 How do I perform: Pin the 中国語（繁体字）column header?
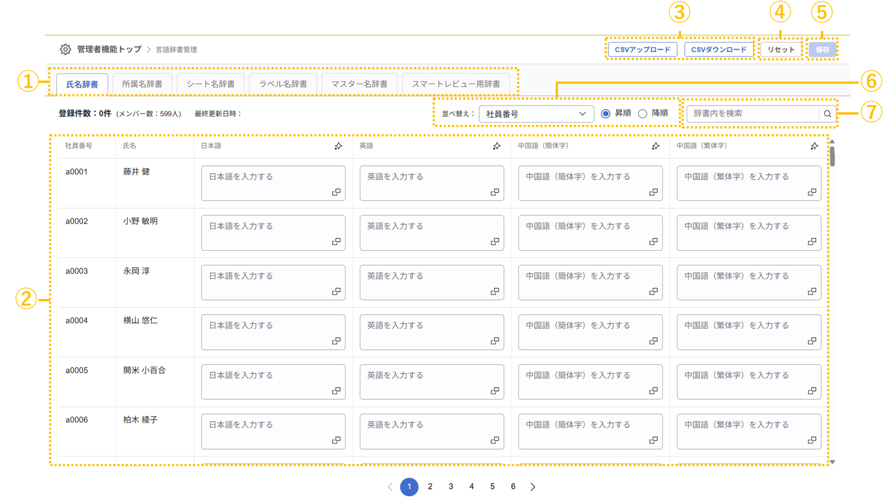click(x=814, y=146)
